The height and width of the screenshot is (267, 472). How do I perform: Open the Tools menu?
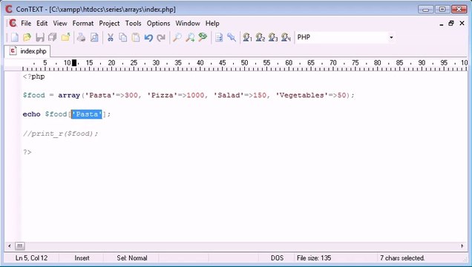click(x=133, y=23)
